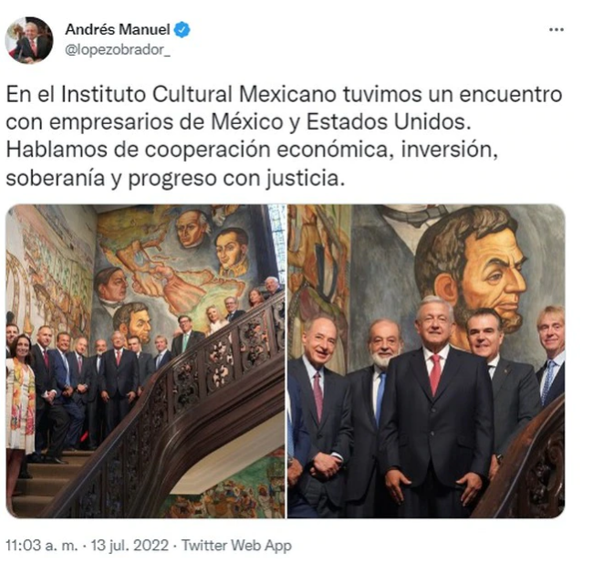This screenshot has height=563, width=593.
Task: Select the man with green tie on staircase
Action: pyautogui.click(x=185, y=335)
